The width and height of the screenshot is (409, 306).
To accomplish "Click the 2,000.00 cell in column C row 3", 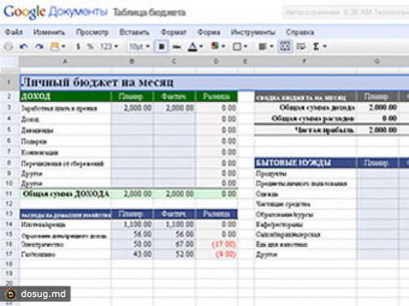I will (174, 108).
